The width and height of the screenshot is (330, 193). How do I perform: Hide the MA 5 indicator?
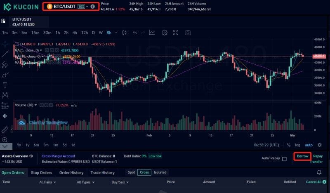pos(47,50)
